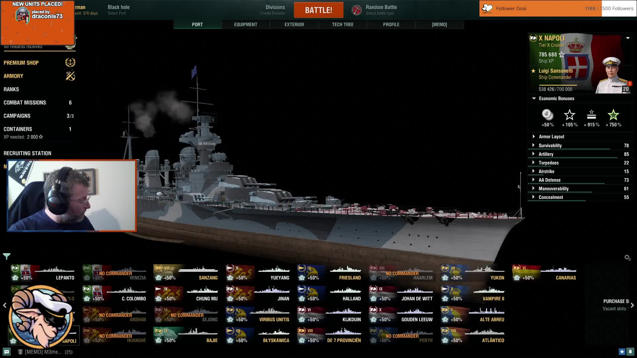The height and width of the screenshot is (358, 637).
Task: Expand the Armor Layout section
Action: pyautogui.click(x=533, y=136)
